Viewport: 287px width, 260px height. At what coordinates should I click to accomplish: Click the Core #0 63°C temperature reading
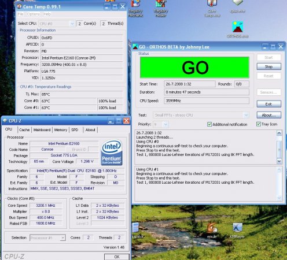(69, 101)
